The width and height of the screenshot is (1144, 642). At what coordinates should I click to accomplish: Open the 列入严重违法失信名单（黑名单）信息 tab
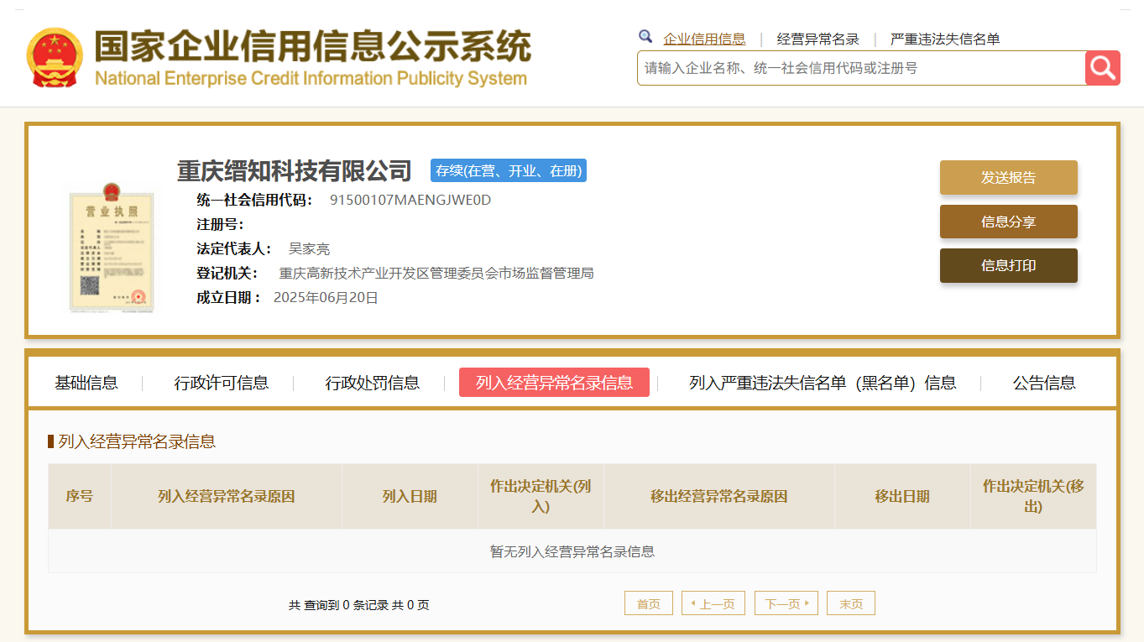tap(823, 383)
